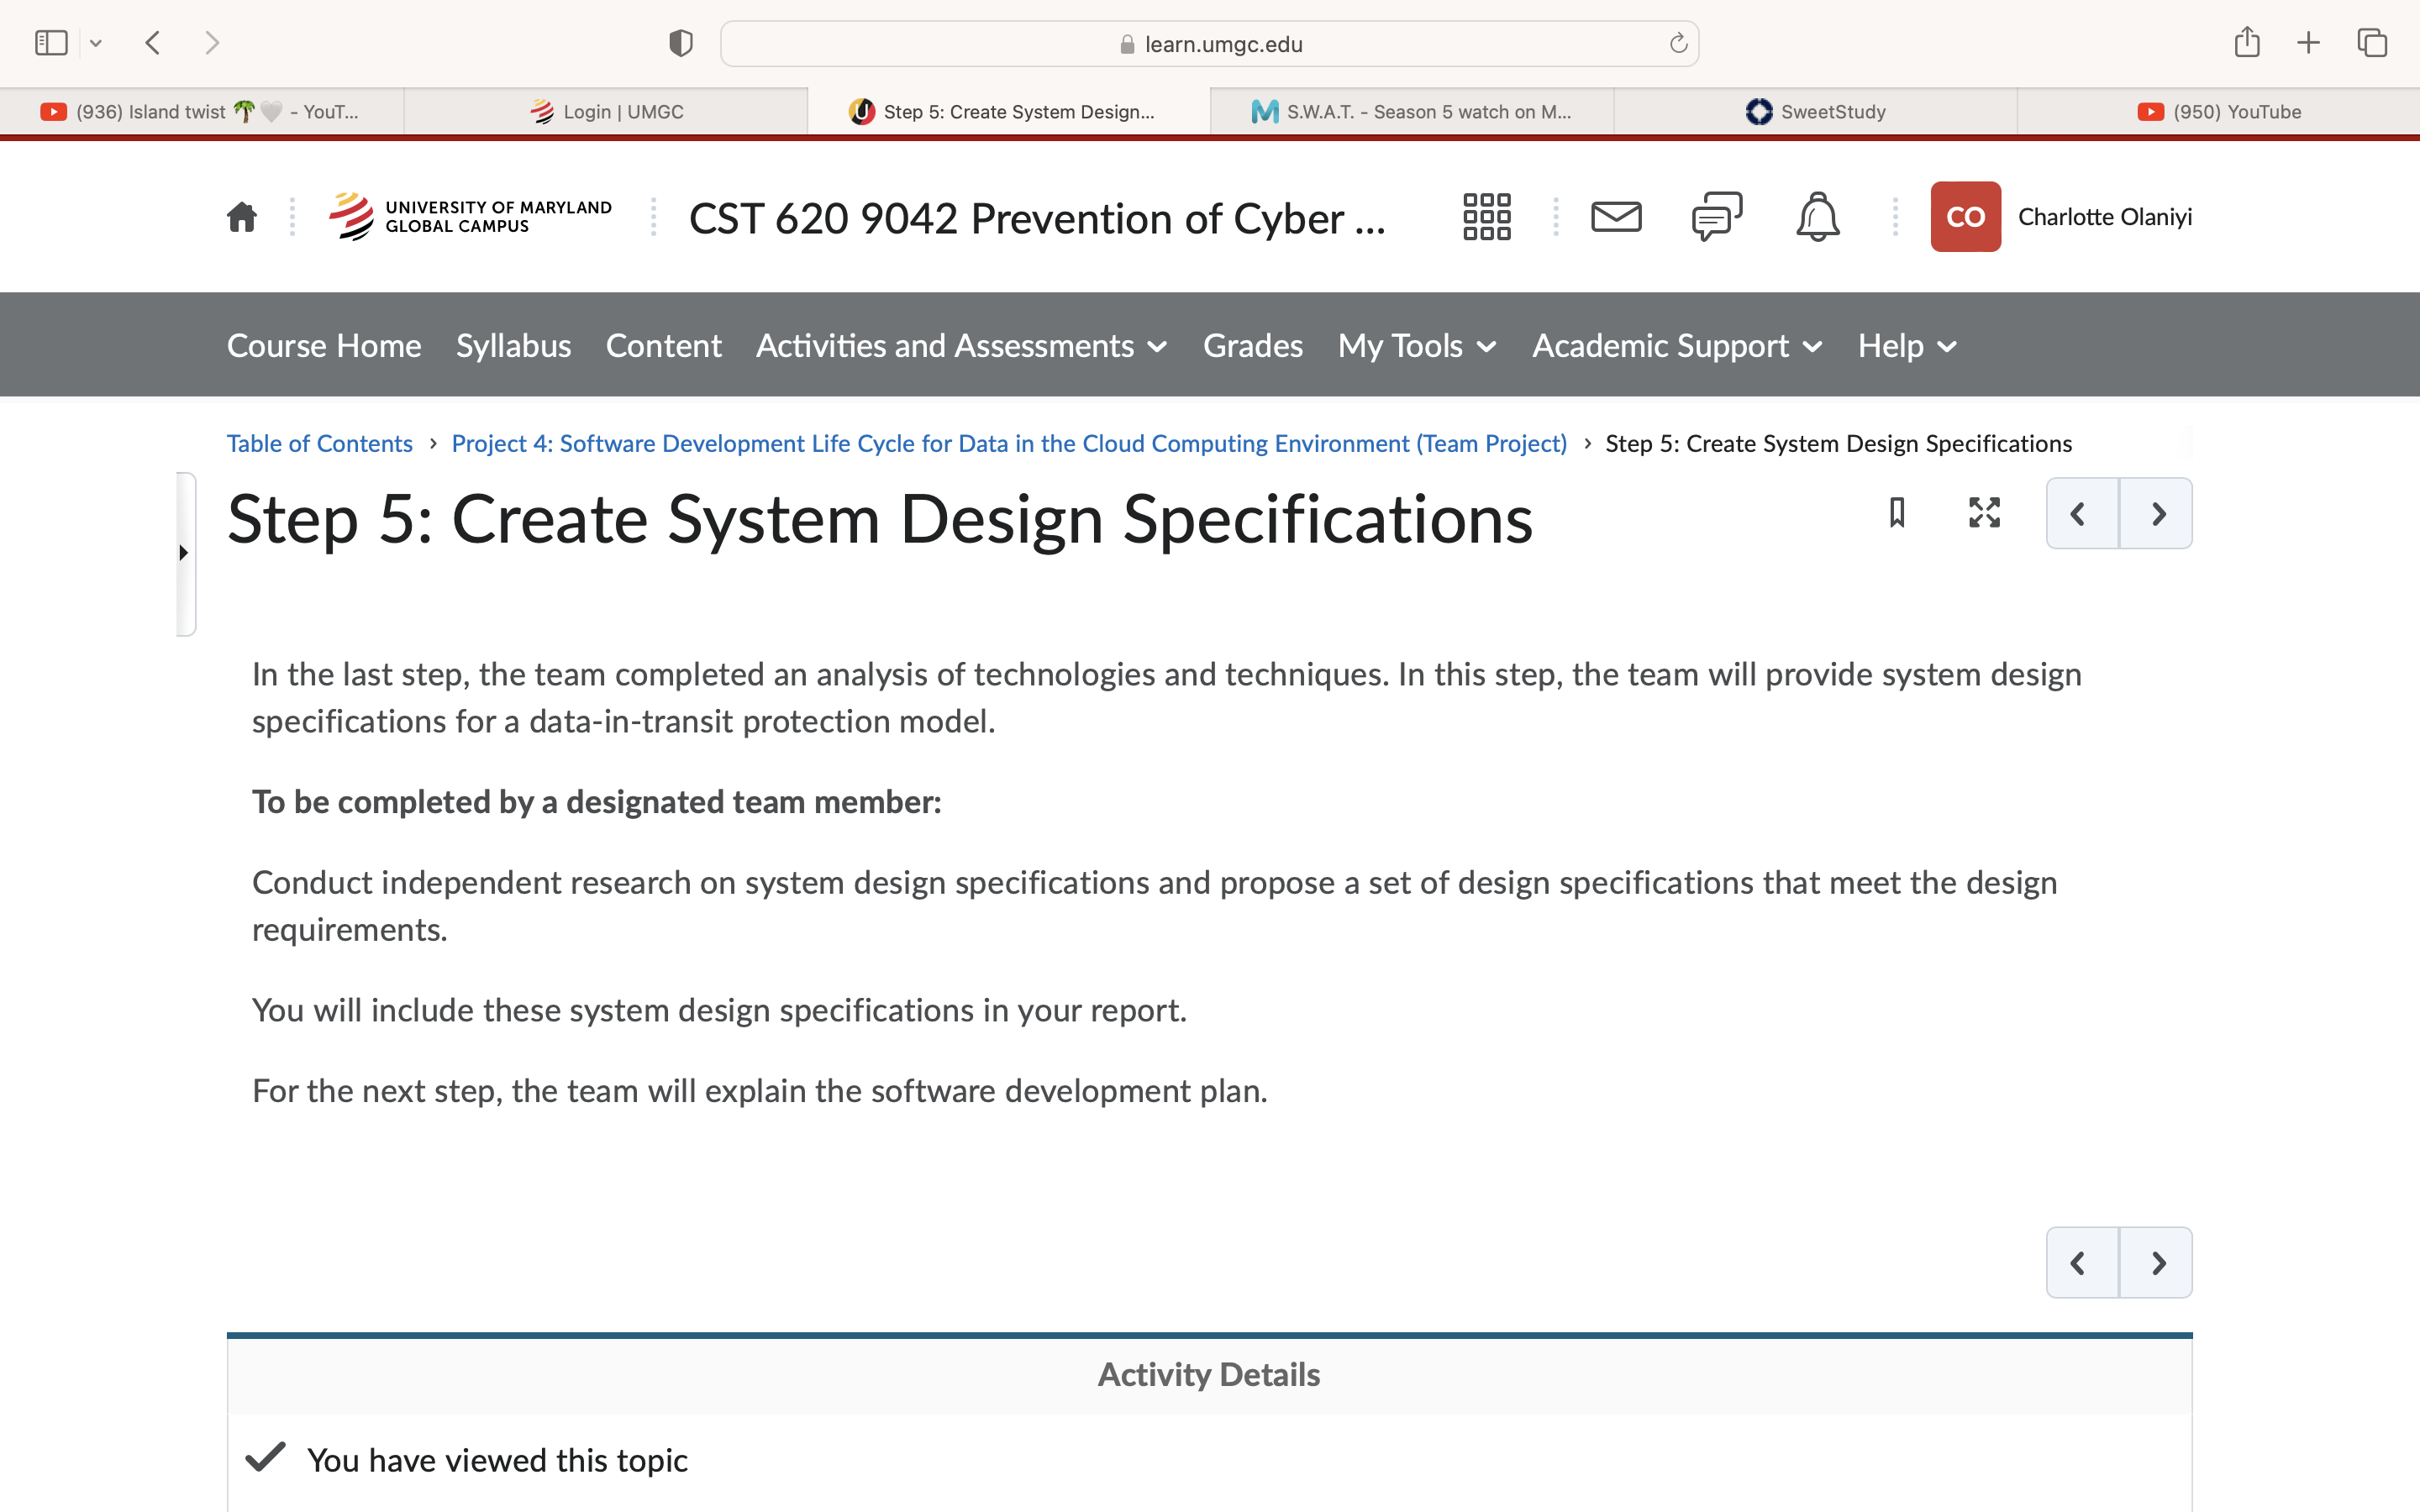Open the chat messages icon
2420x1512 pixels.
tap(1717, 217)
